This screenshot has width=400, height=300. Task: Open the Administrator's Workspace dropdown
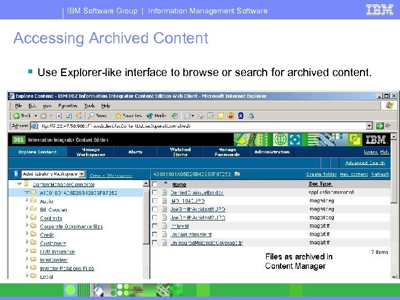pos(82,174)
